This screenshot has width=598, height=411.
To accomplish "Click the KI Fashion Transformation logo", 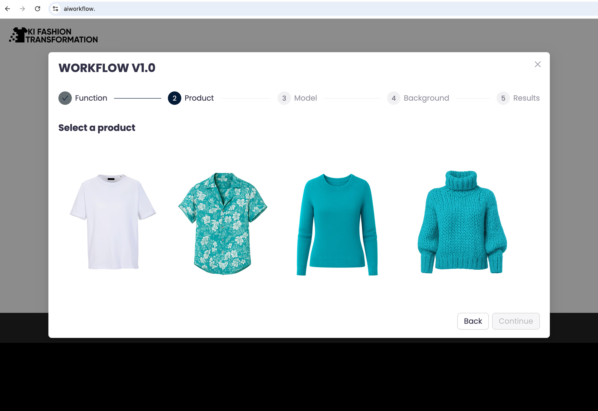I will [53, 35].
